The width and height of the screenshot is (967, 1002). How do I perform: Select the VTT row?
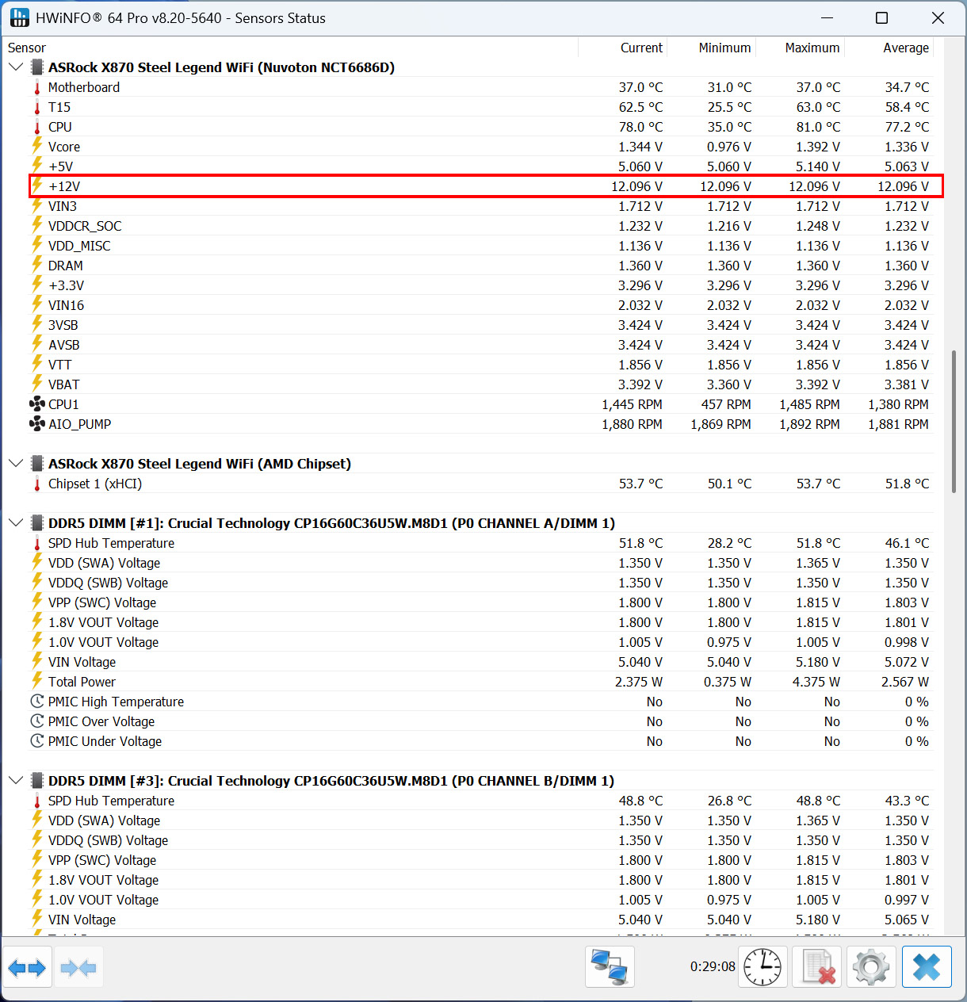click(x=481, y=365)
